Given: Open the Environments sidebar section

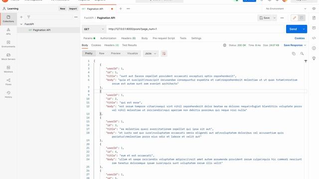Looking at the screenshot, I should 8,44.
